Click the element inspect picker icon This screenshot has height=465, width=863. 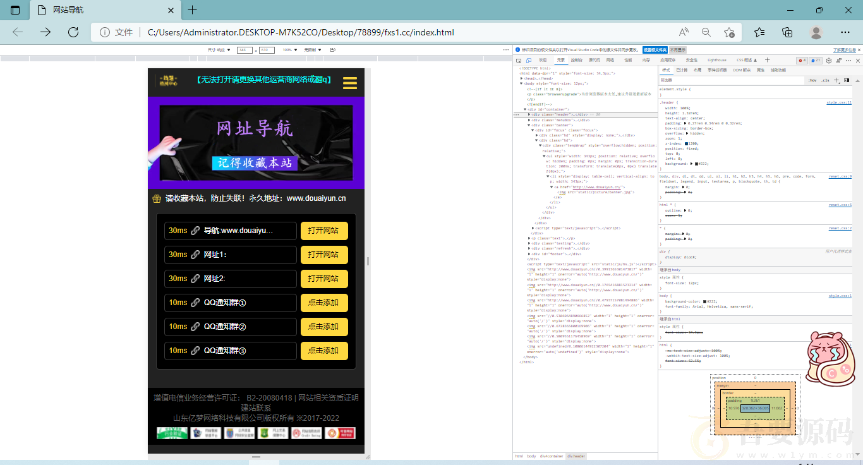point(519,61)
